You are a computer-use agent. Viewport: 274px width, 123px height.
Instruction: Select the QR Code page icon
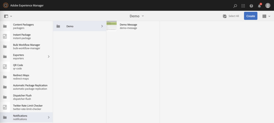pyautogui.click(x=5, y=67)
